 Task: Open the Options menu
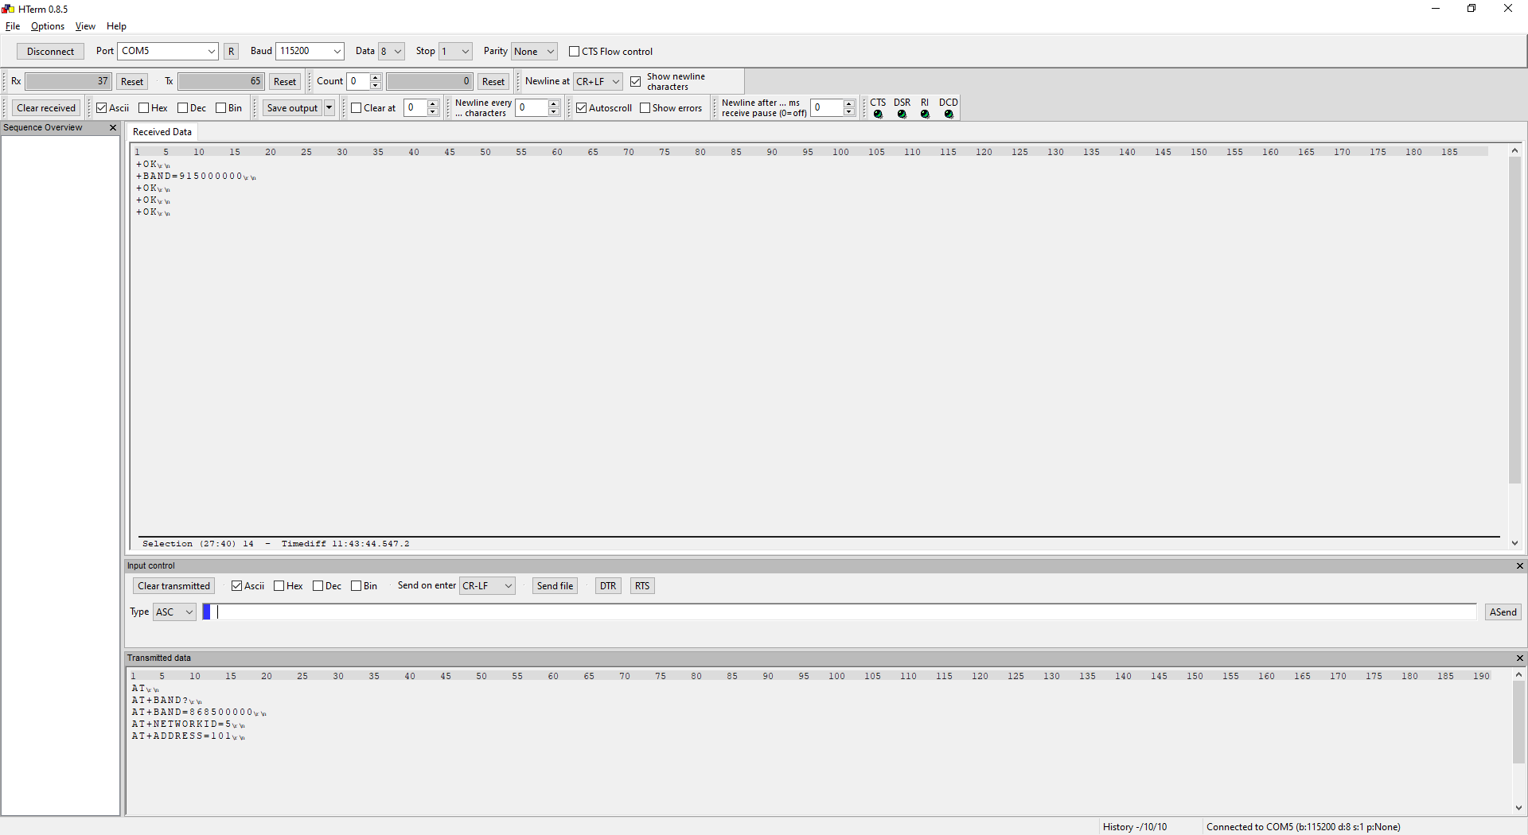[x=47, y=26]
